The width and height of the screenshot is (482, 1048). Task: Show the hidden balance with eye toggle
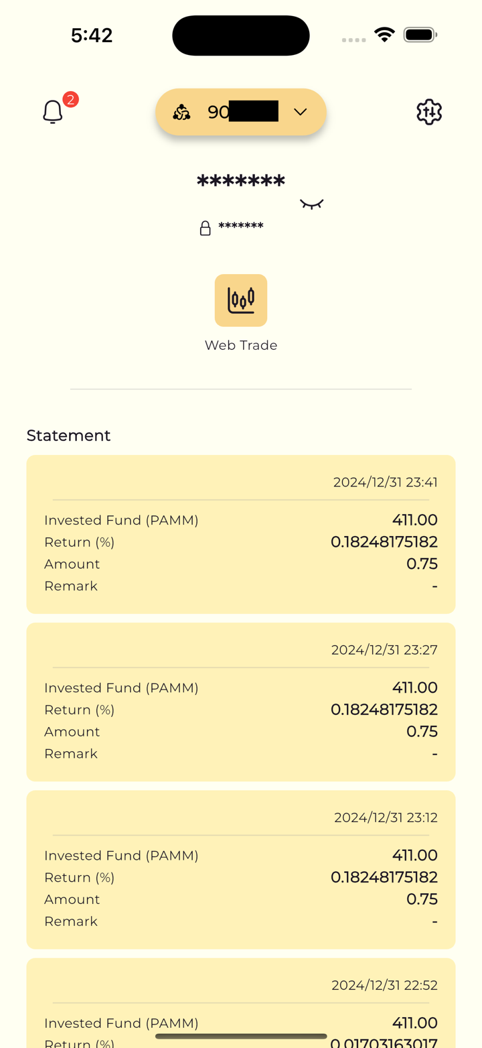(312, 204)
